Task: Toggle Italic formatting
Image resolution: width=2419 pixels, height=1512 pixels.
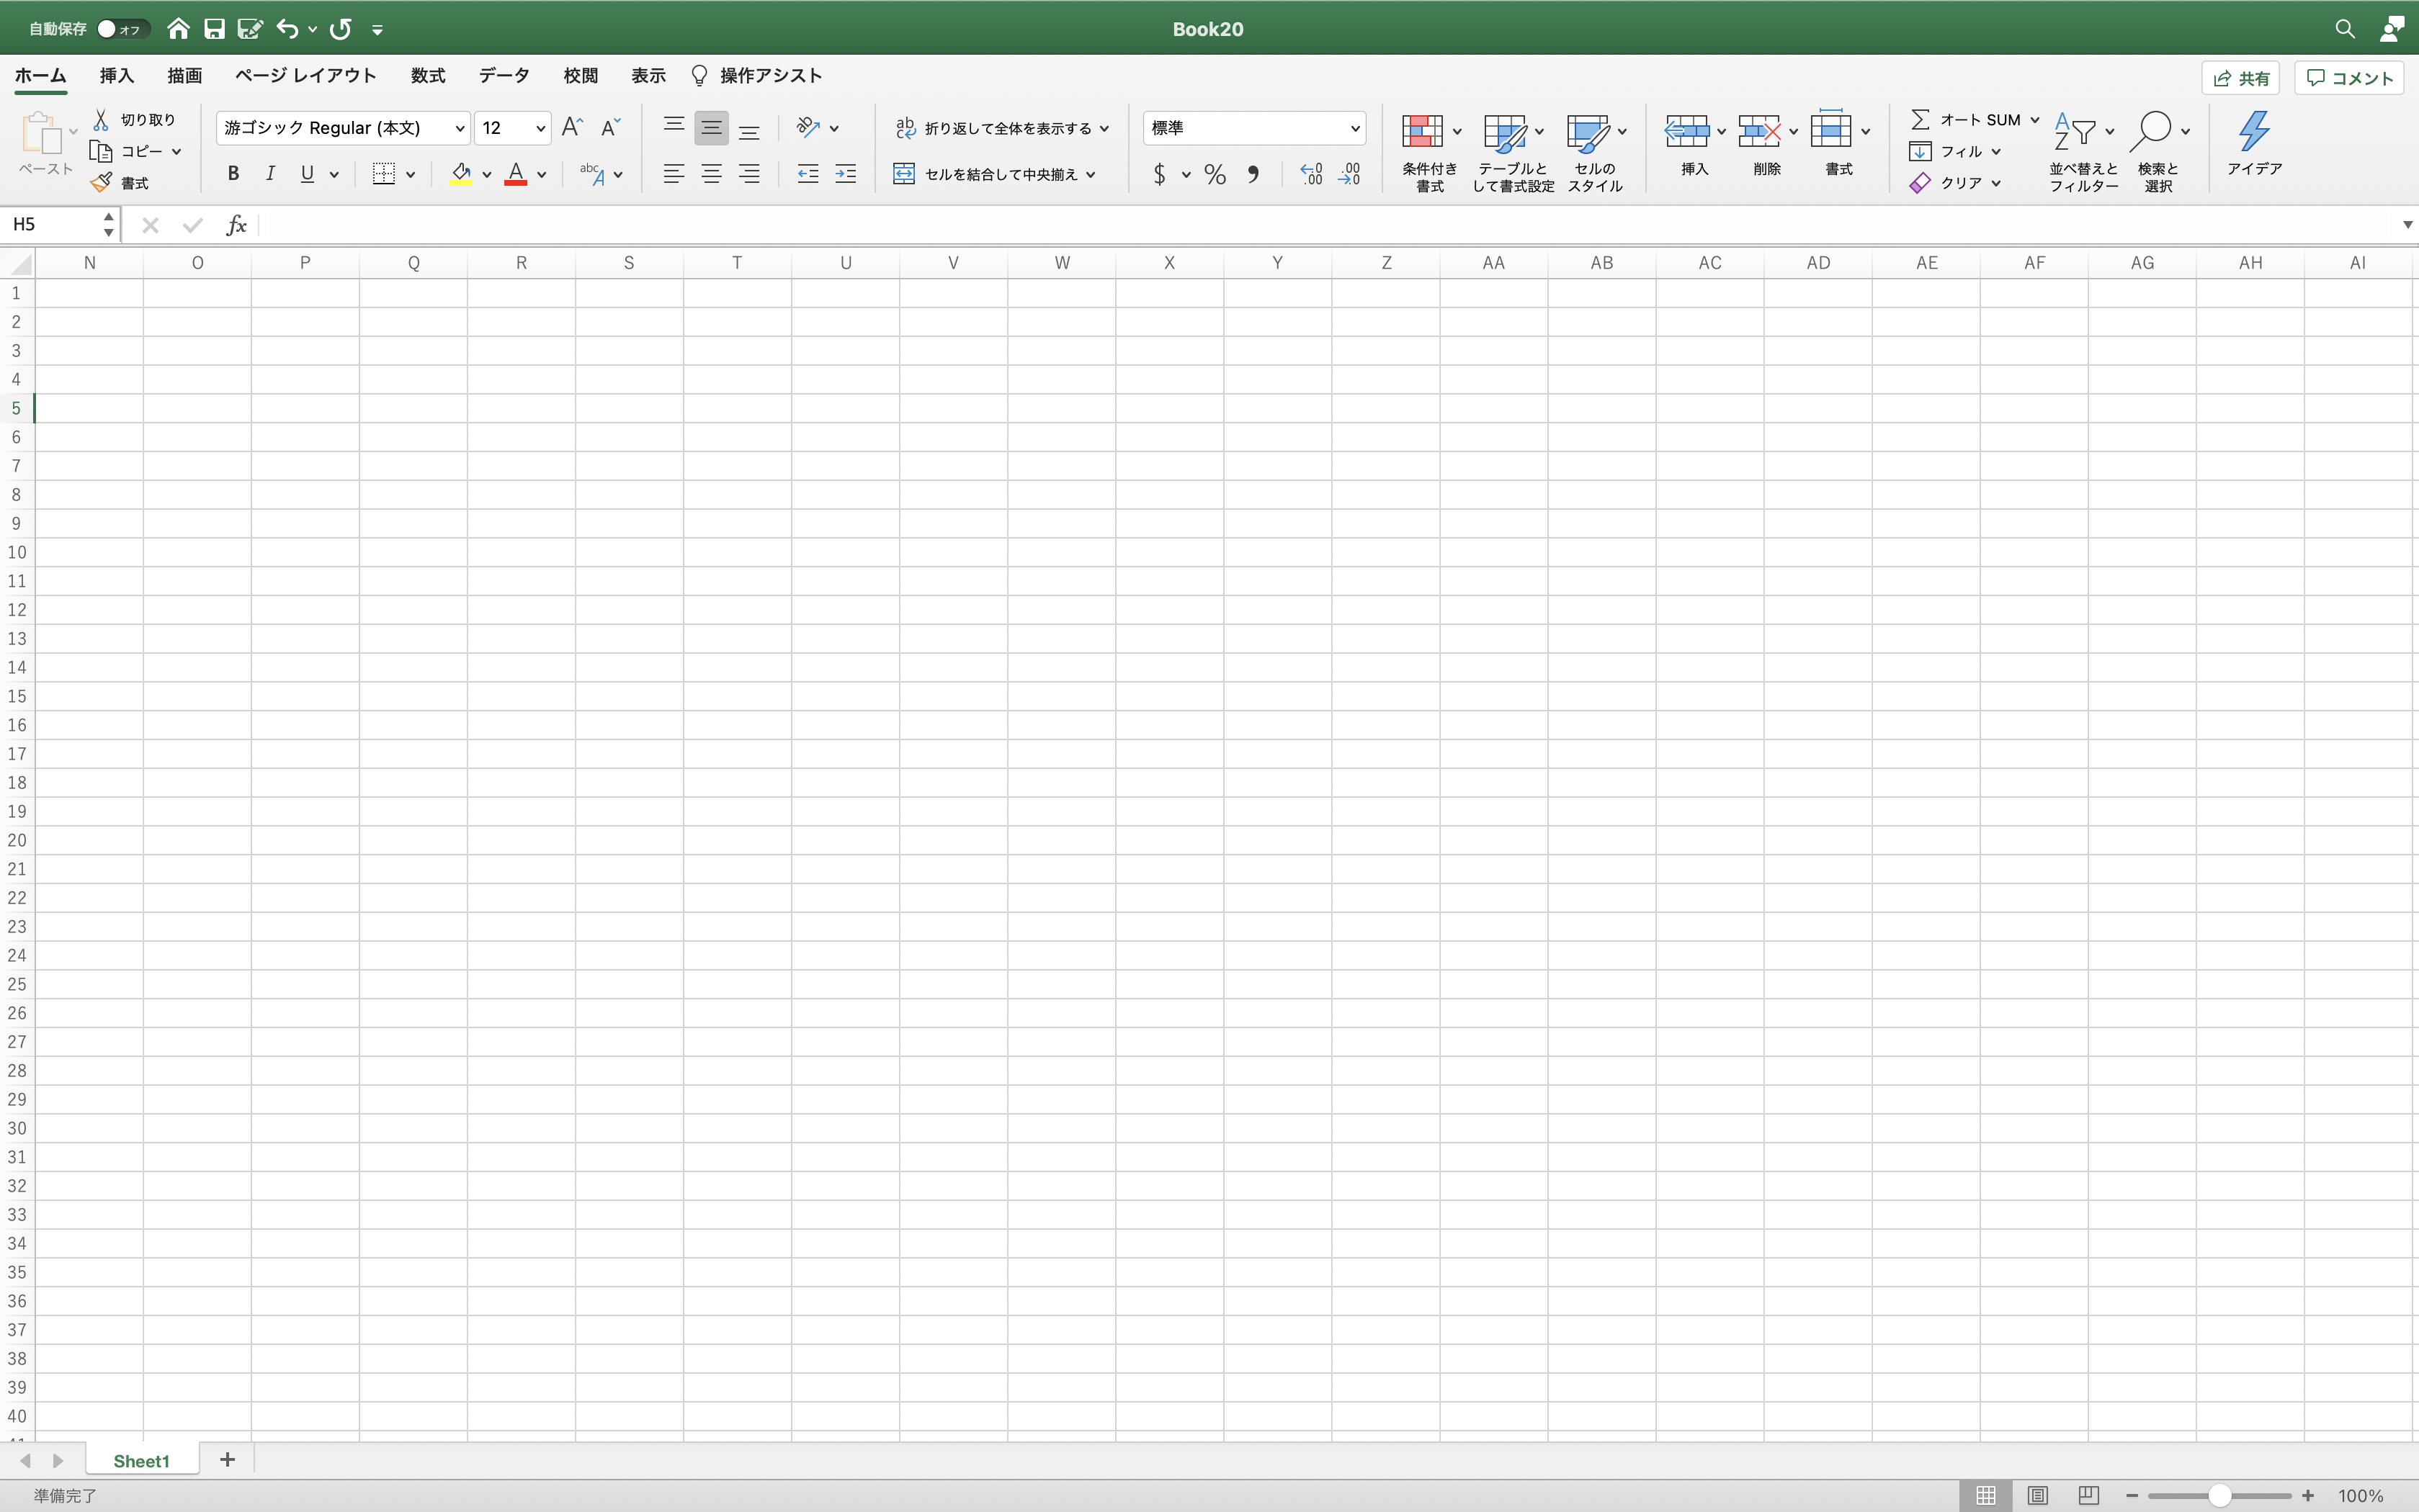Action: 270,174
